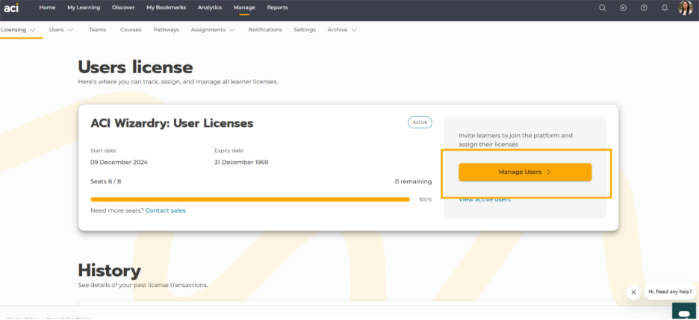Open the chat widget icon
Viewport: 699px width, 320px height.
[x=683, y=310]
